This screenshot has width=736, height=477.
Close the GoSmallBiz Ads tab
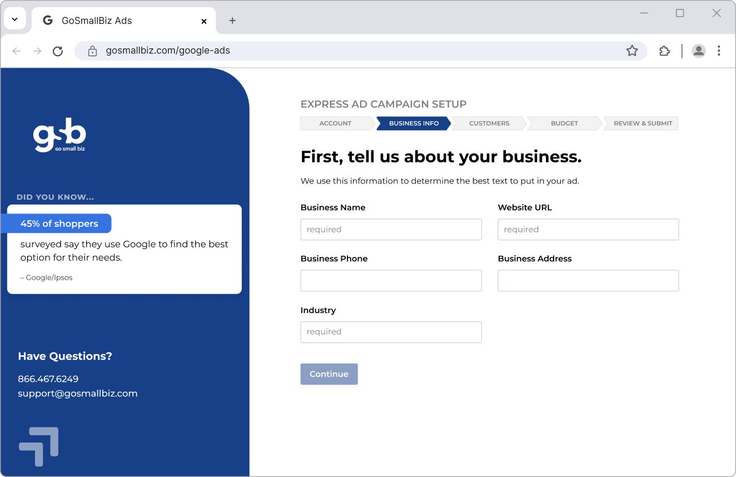[204, 21]
